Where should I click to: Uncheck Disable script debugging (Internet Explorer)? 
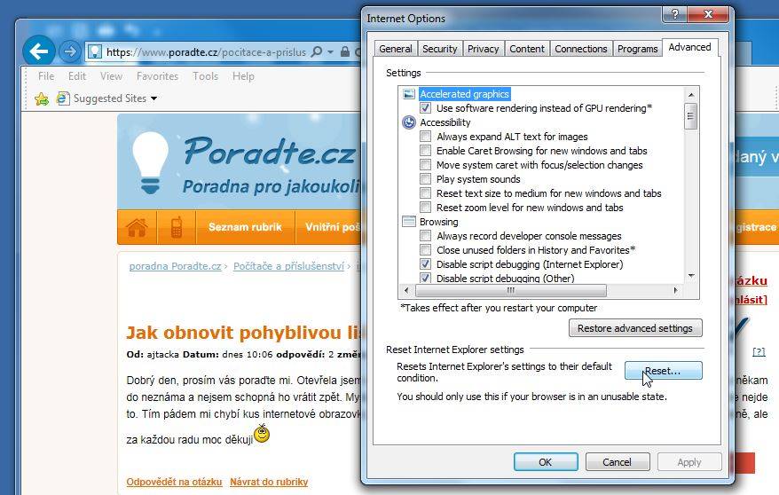pyautogui.click(x=425, y=263)
